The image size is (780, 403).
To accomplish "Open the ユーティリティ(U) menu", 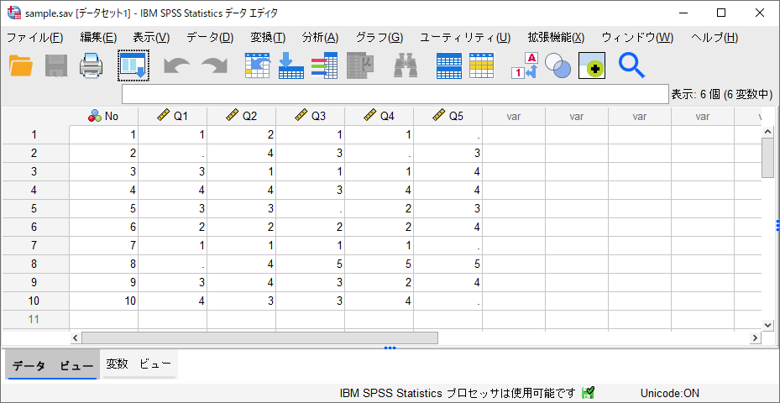I will point(465,37).
